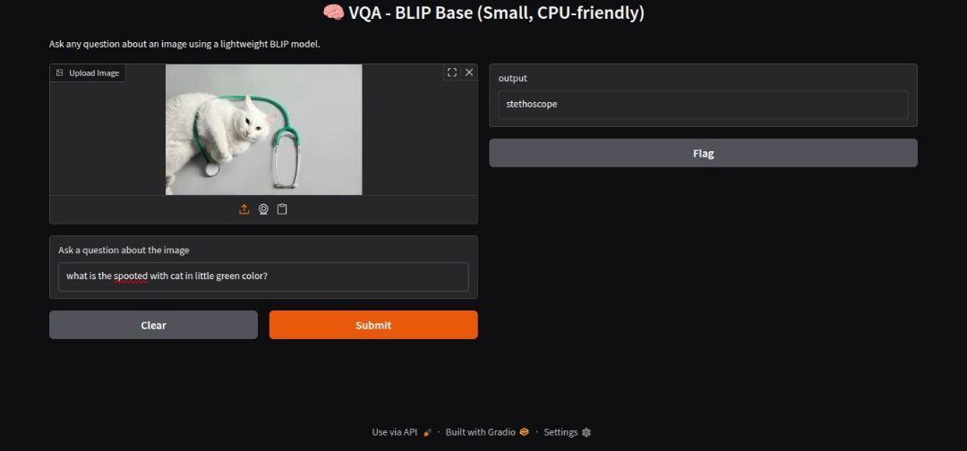Open the Settings link in footer
The height and width of the screenshot is (451, 967).
pyautogui.click(x=561, y=432)
